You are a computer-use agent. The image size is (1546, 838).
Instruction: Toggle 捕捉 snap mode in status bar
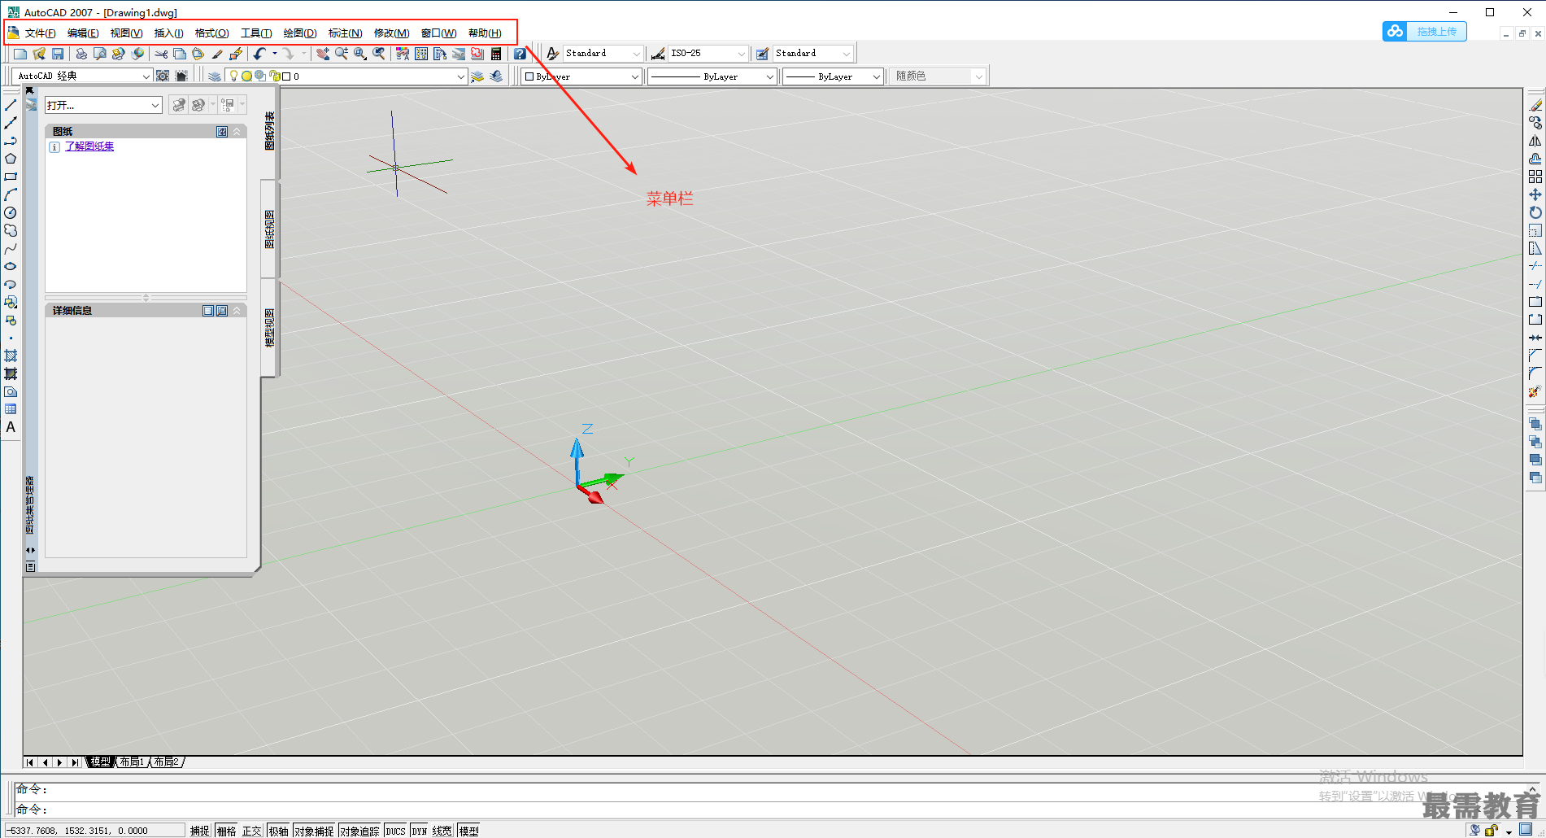pyautogui.click(x=200, y=831)
